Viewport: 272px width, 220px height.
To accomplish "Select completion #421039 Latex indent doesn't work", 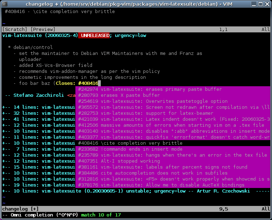I will click(173, 119).
